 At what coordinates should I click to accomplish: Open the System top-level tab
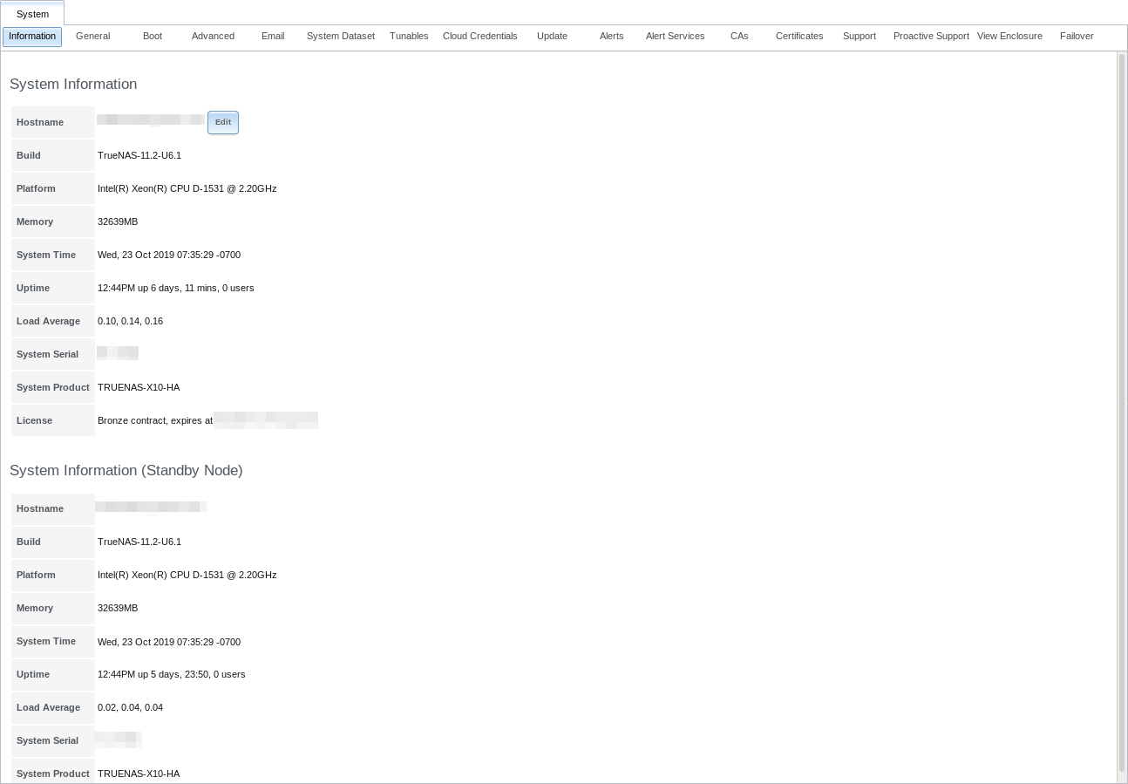(x=32, y=14)
